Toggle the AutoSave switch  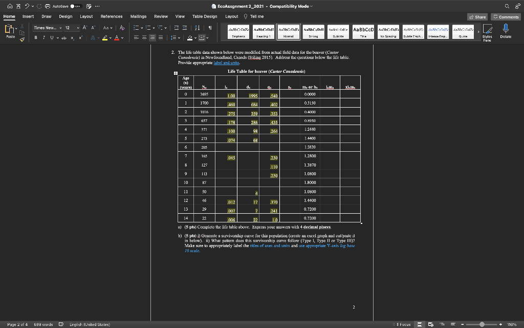tap(76, 6)
